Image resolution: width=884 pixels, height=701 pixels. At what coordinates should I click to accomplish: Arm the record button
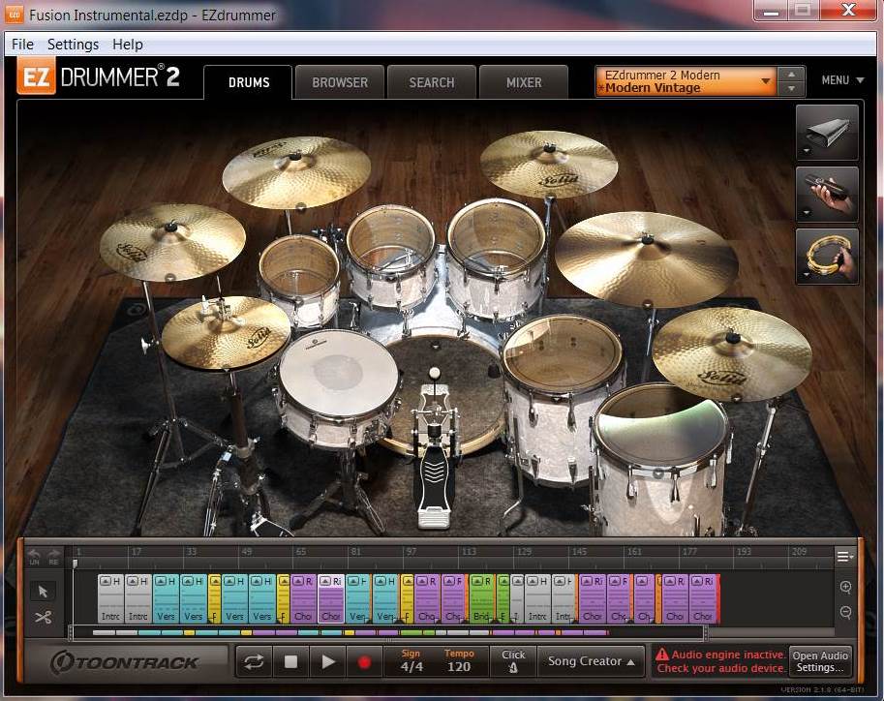coord(364,661)
